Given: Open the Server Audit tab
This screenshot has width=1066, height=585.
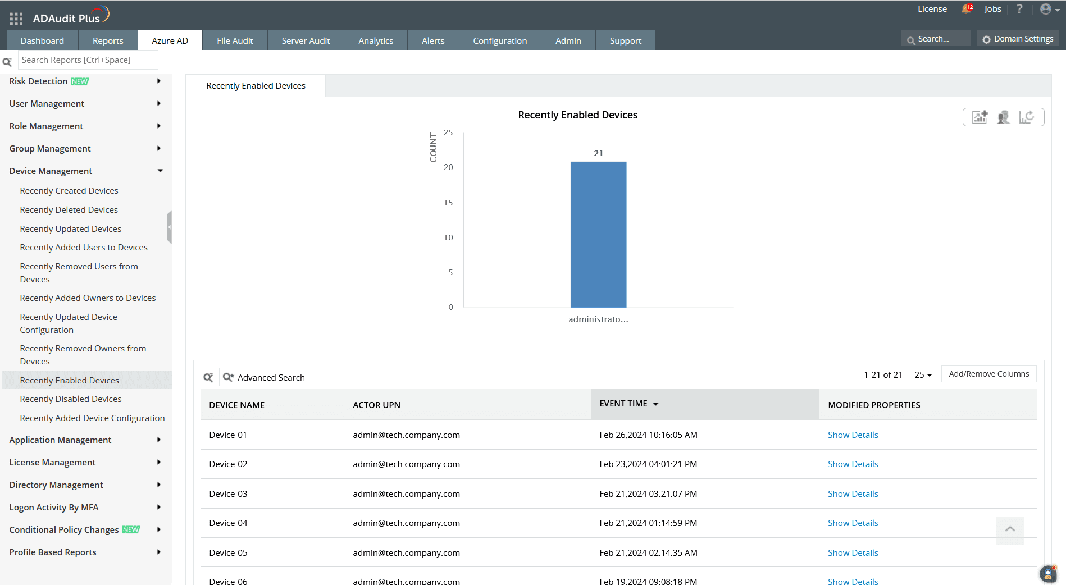Looking at the screenshot, I should pos(306,40).
